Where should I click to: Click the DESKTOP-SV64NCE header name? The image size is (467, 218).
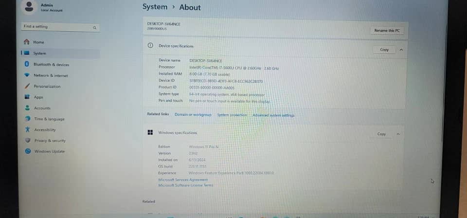click(163, 24)
